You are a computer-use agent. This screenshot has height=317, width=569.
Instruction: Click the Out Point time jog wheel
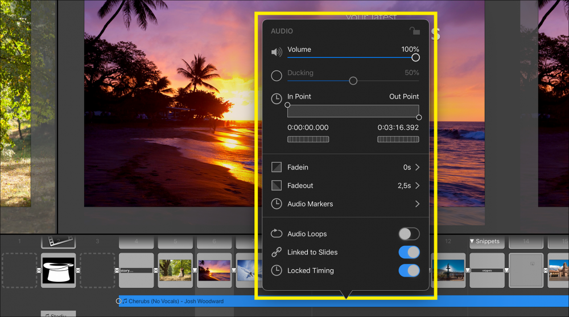click(398, 139)
